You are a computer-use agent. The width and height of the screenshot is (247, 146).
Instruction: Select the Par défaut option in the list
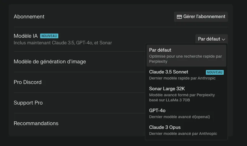pyautogui.click(x=186, y=55)
